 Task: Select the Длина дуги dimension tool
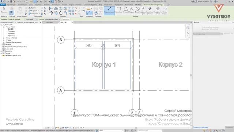(143, 11)
